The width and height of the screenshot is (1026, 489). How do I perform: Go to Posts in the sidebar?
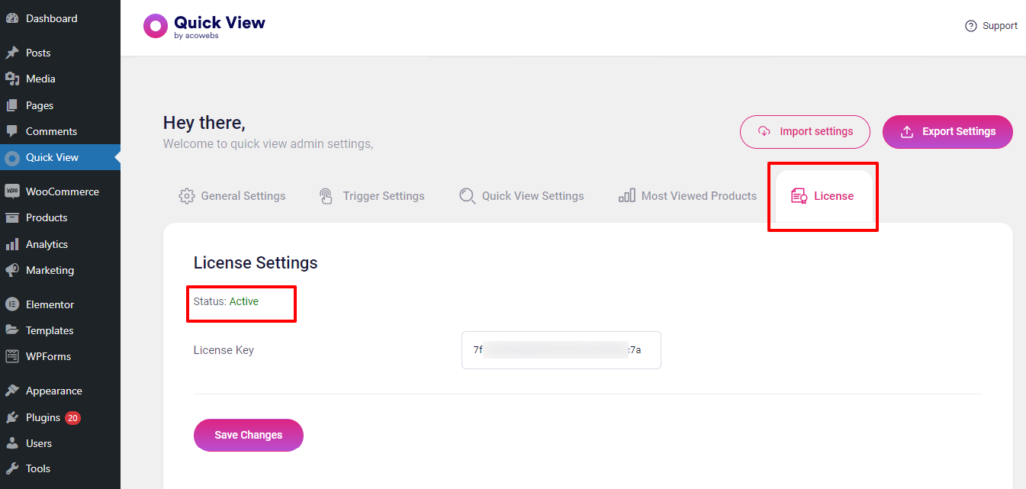pyautogui.click(x=60, y=53)
